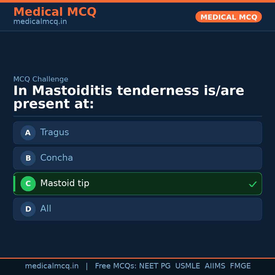Click the letter A circle icon
This screenshot has height=275, width=275.
[28, 133]
